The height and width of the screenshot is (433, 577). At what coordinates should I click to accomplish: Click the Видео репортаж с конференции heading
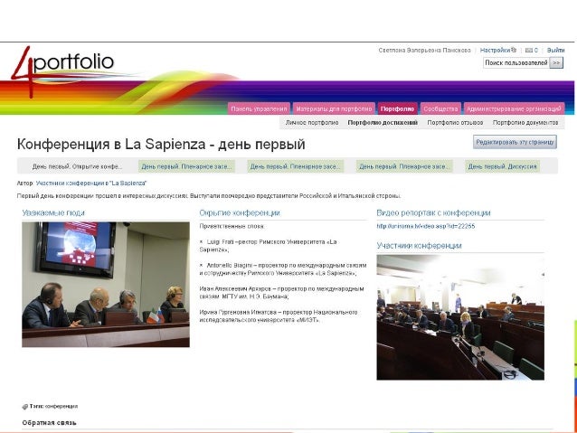pos(433,213)
